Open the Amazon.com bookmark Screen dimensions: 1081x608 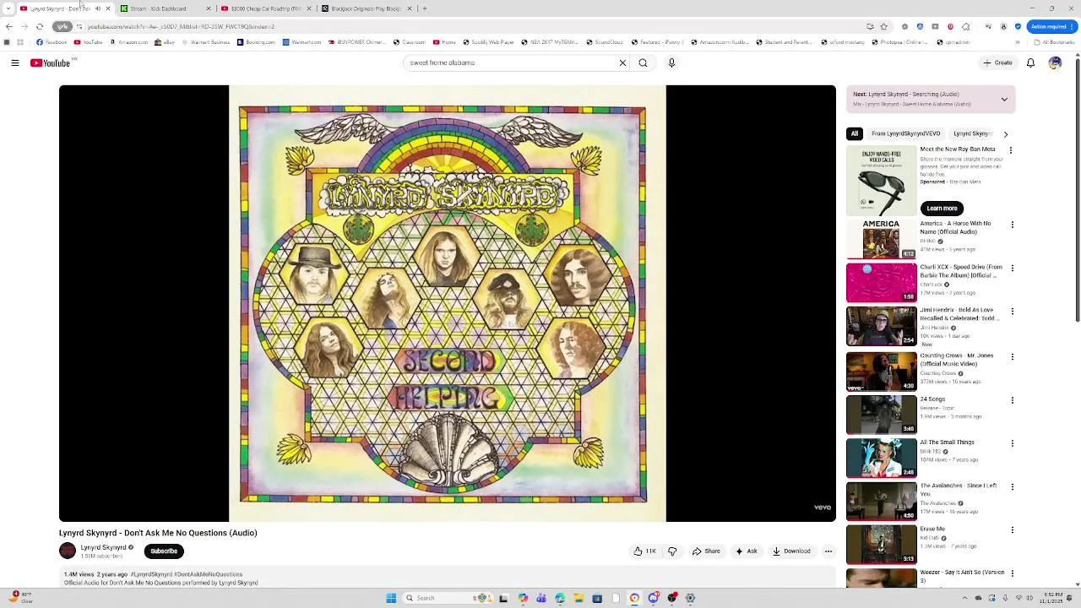coord(128,42)
